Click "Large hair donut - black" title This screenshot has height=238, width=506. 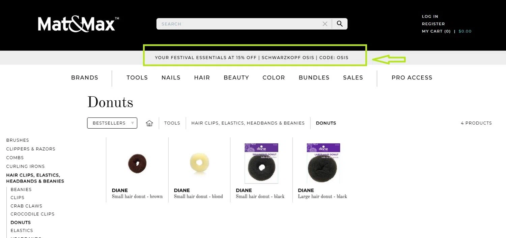tap(322, 197)
